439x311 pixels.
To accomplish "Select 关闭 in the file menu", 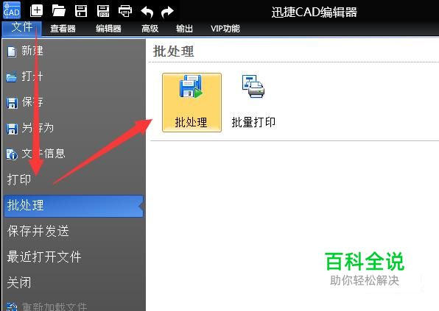I will click(x=19, y=282).
